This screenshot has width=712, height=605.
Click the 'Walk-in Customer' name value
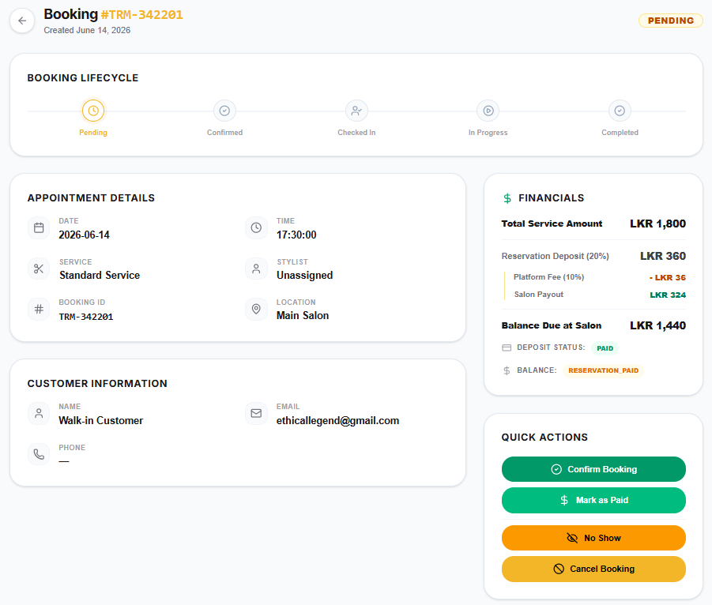101,421
